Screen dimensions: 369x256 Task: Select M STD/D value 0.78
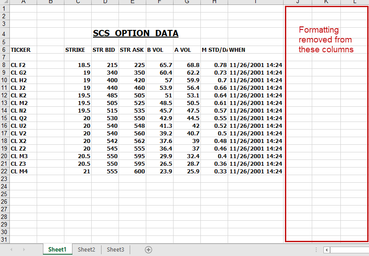pos(214,65)
